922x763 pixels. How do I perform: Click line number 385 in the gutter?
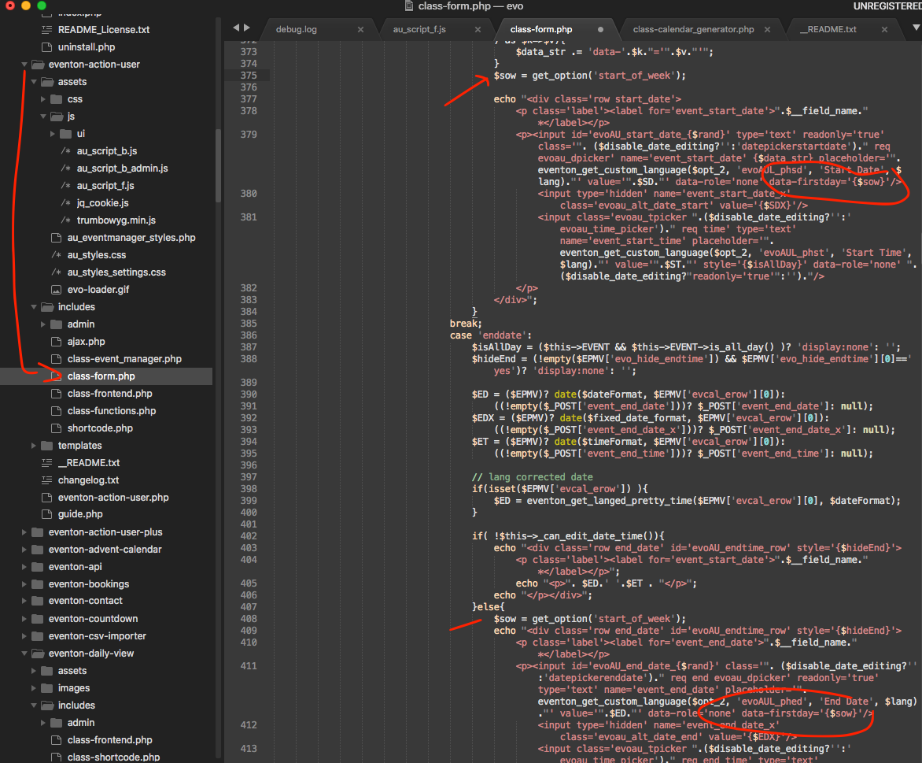tap(249, 324)
